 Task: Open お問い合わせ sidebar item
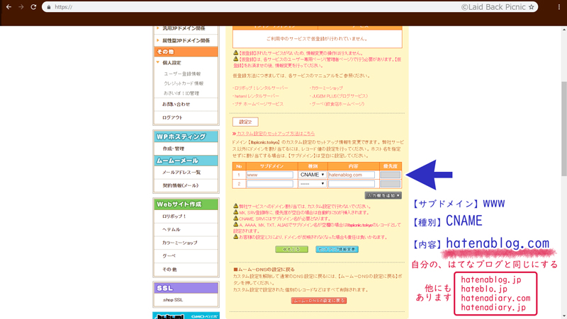click(x=176, y=104)
